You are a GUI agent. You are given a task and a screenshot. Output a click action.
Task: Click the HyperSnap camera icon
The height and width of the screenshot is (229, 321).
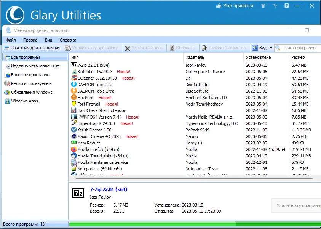click(x=74, y=123)
